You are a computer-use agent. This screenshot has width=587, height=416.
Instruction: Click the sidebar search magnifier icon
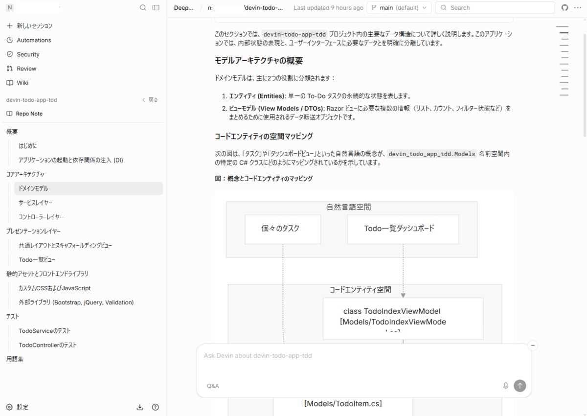click(x=143, y=8)
